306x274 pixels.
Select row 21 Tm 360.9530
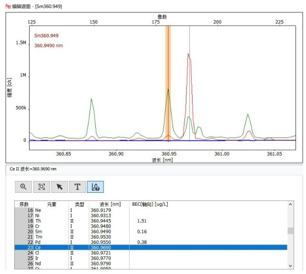click(x=151, y=237)
